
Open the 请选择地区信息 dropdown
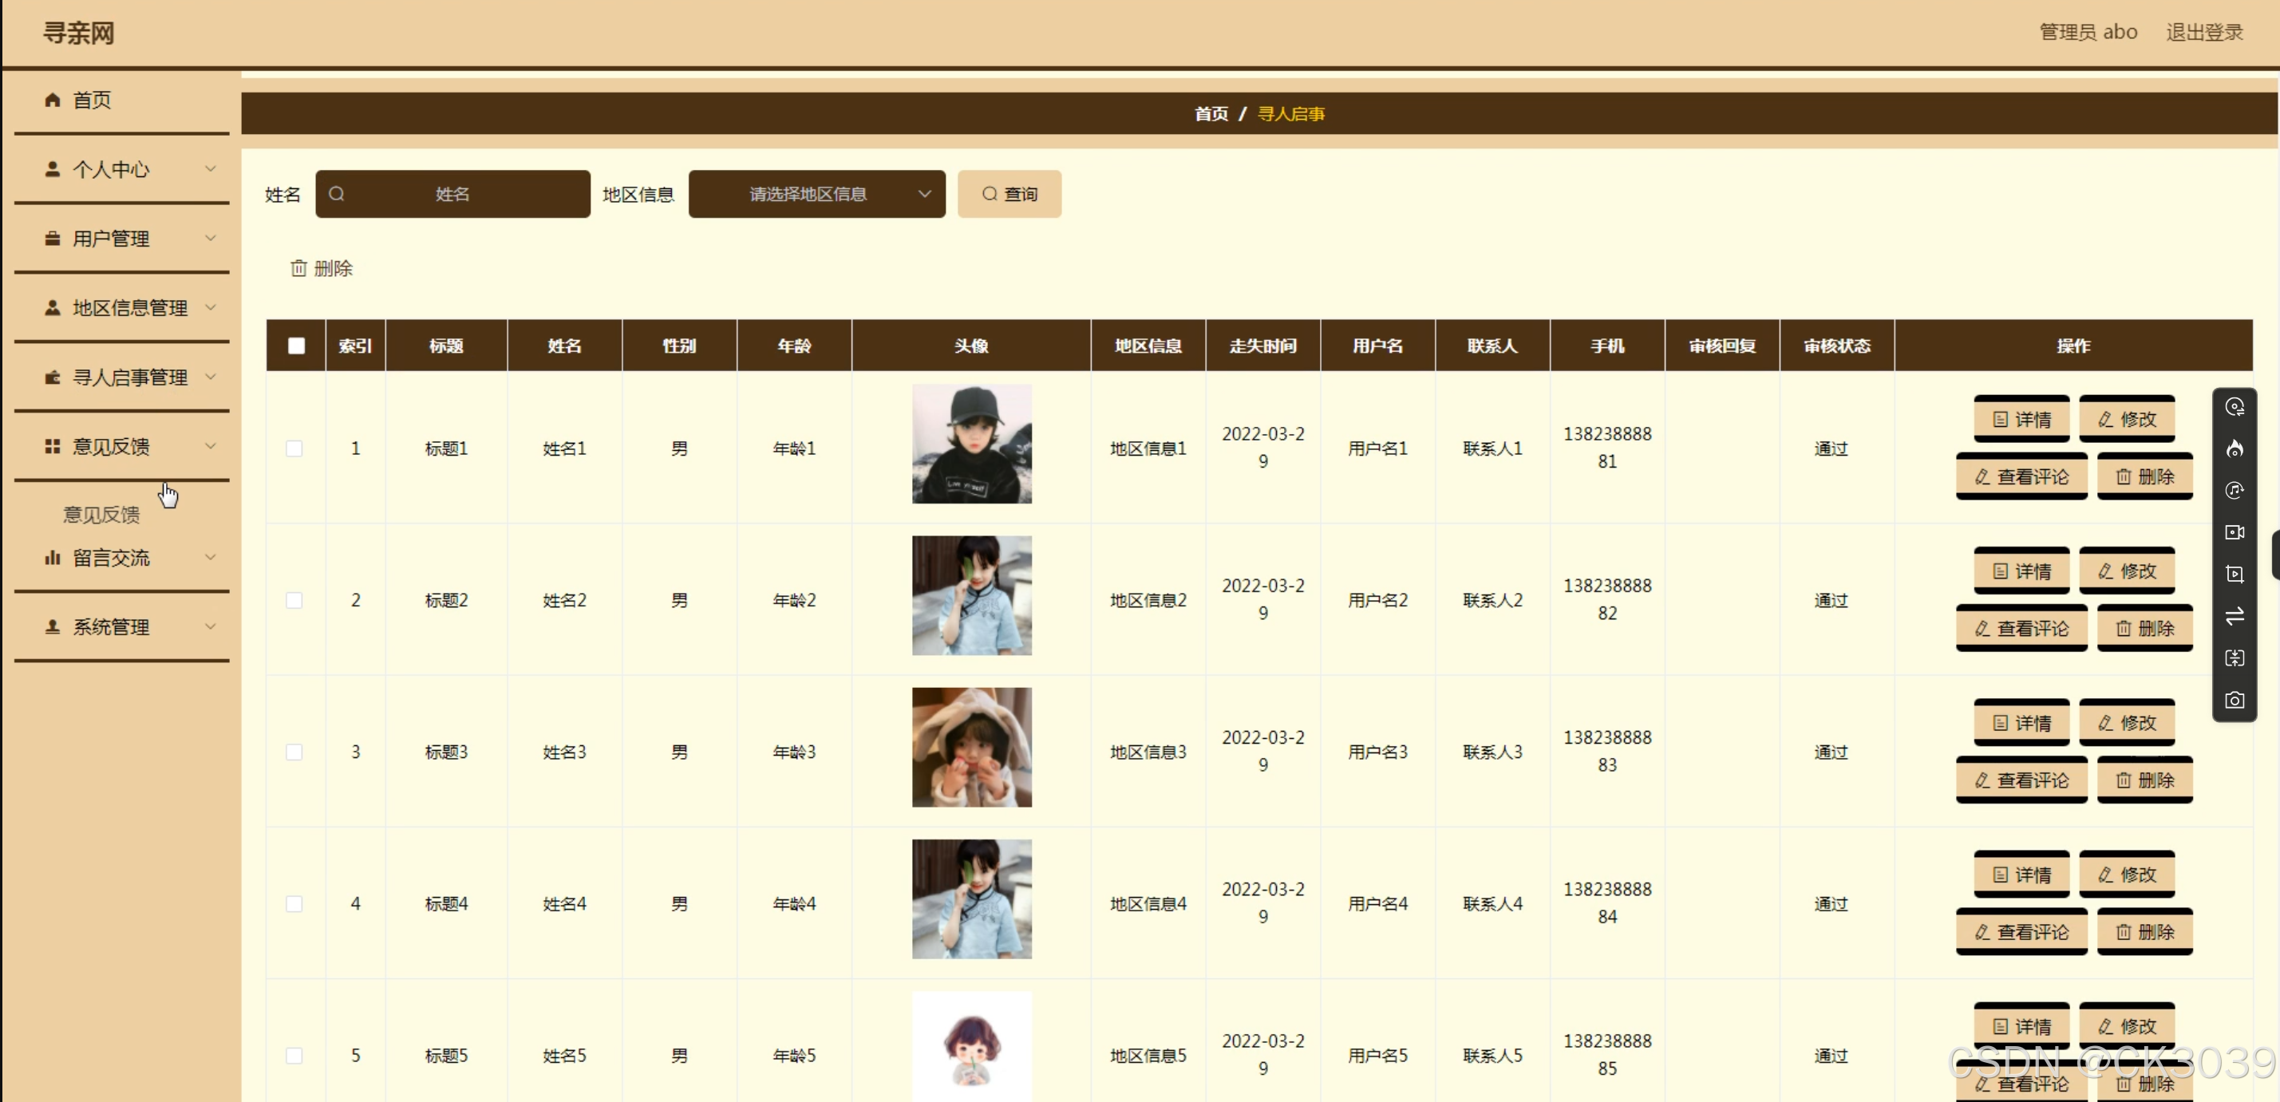(x=816, y=194)
